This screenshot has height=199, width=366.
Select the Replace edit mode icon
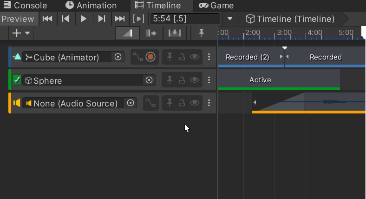(x=175, y=33)
